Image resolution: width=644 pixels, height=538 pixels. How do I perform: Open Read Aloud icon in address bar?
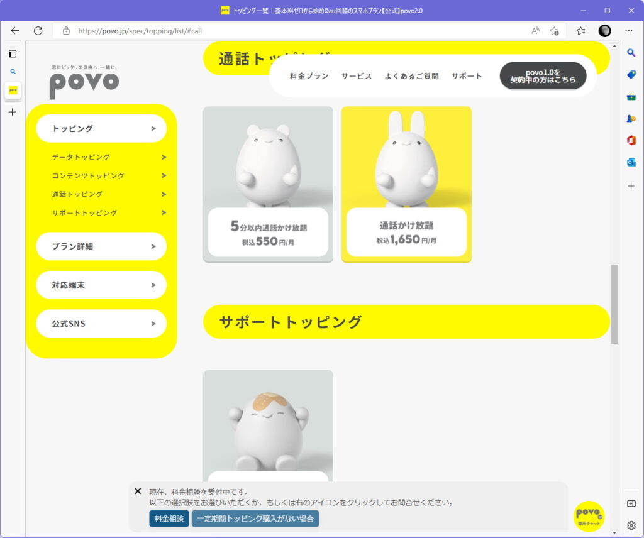(x=535, y=31)
